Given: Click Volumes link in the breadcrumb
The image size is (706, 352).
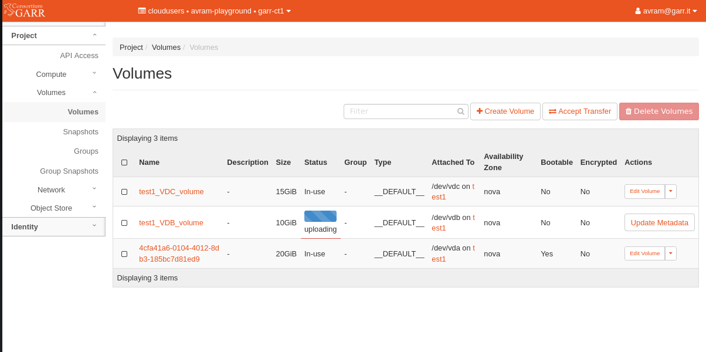Looking at the screenshot, I should point(166,48).
